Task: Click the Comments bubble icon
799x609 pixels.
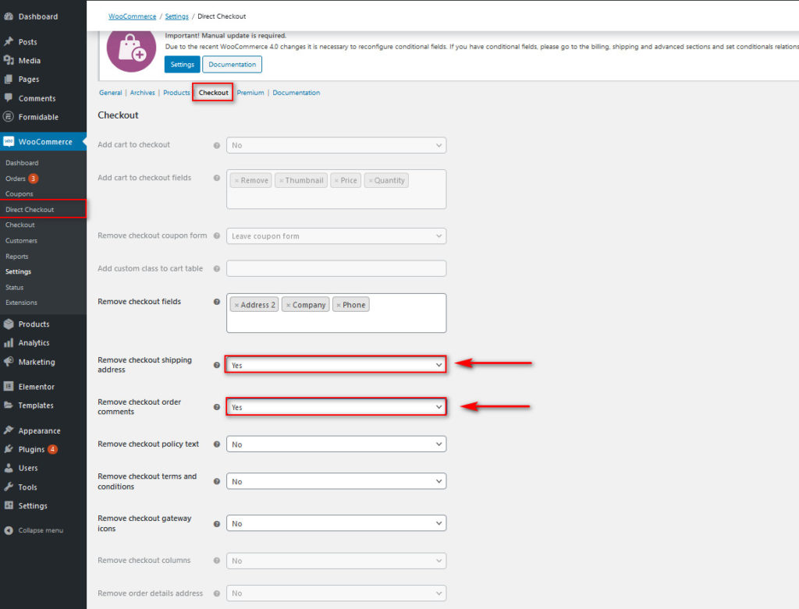Action: [x=8, y=97]
